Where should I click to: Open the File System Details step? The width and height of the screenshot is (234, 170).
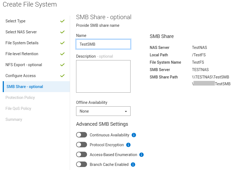22,43
